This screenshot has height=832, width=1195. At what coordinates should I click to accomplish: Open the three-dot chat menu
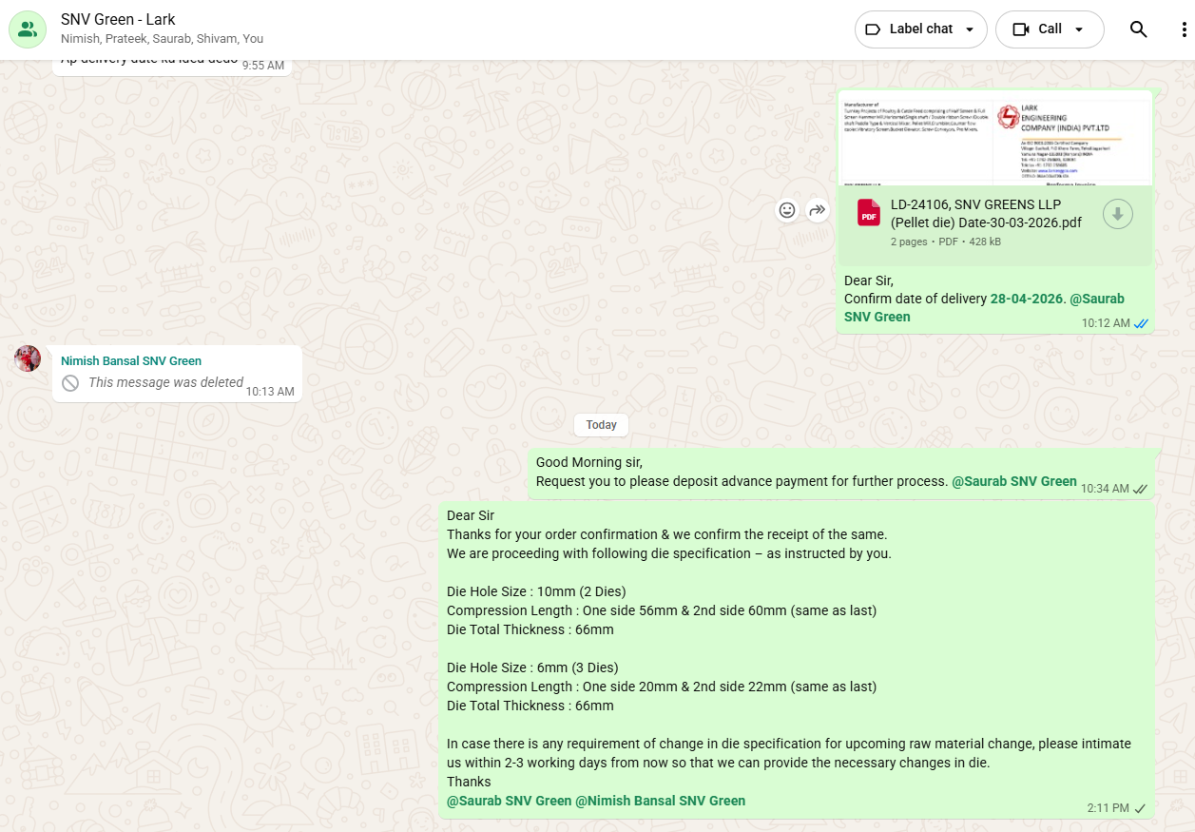point(1183,29)
